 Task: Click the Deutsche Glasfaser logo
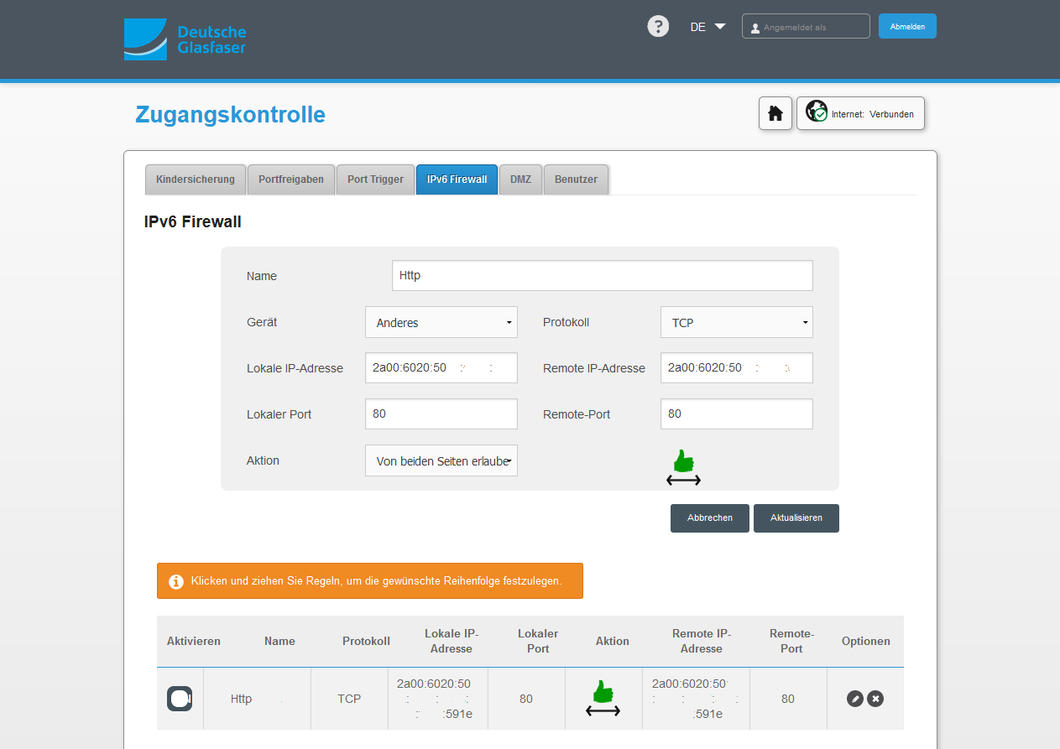185,39
